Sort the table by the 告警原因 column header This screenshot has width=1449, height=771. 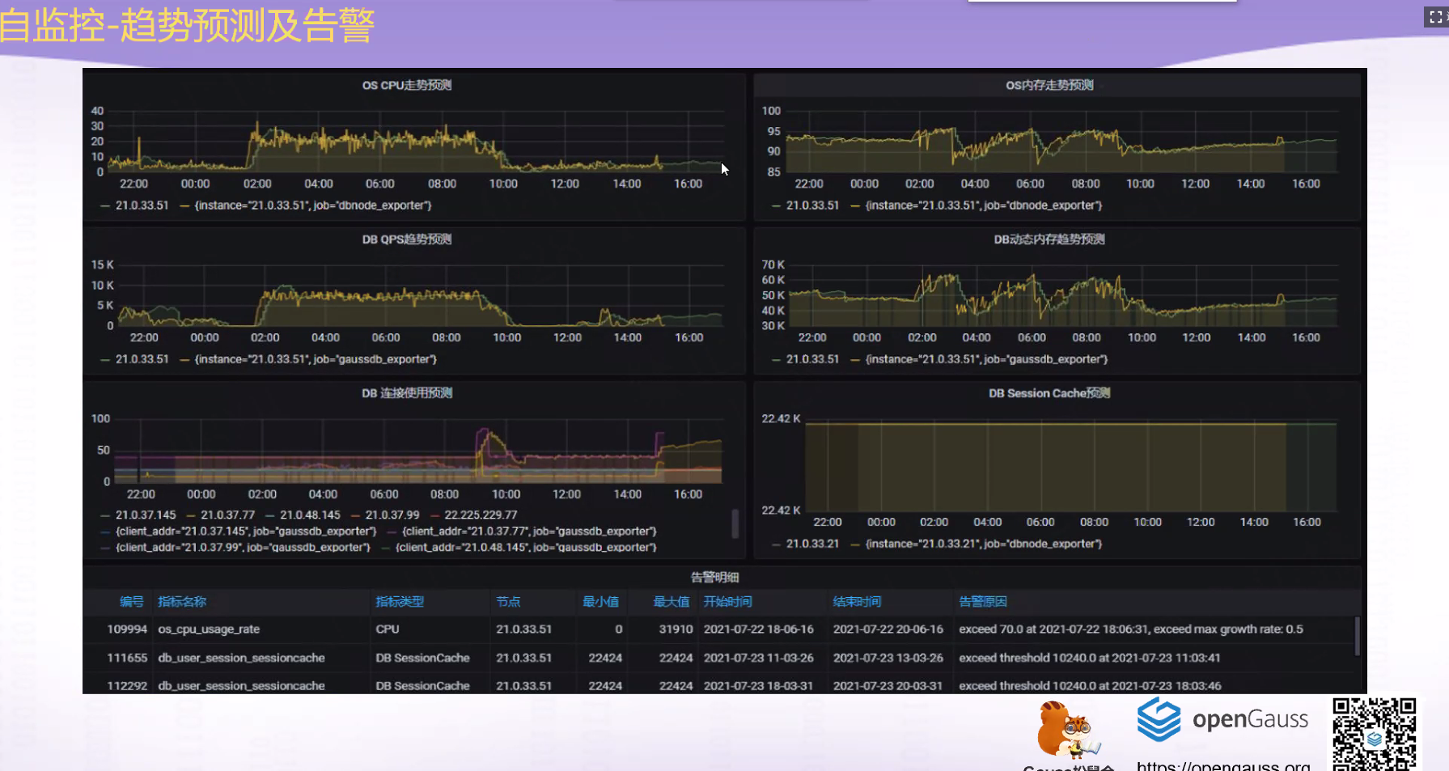click(983, 602)
